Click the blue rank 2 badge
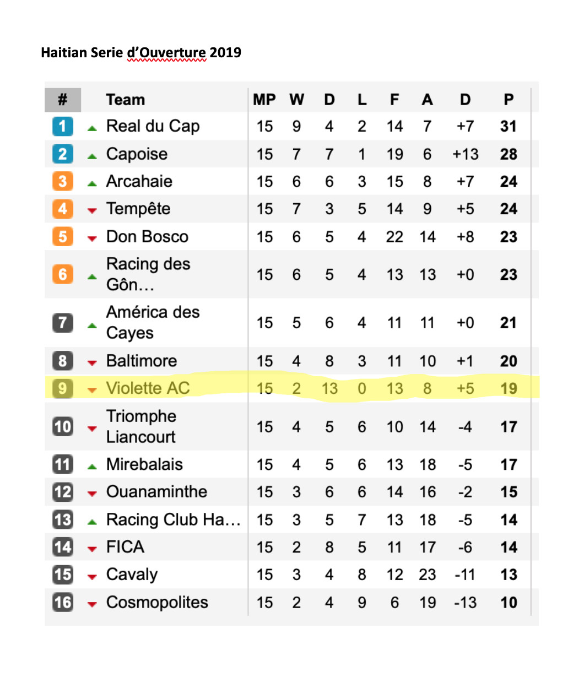The image size is (584, 683). [63, 154]
